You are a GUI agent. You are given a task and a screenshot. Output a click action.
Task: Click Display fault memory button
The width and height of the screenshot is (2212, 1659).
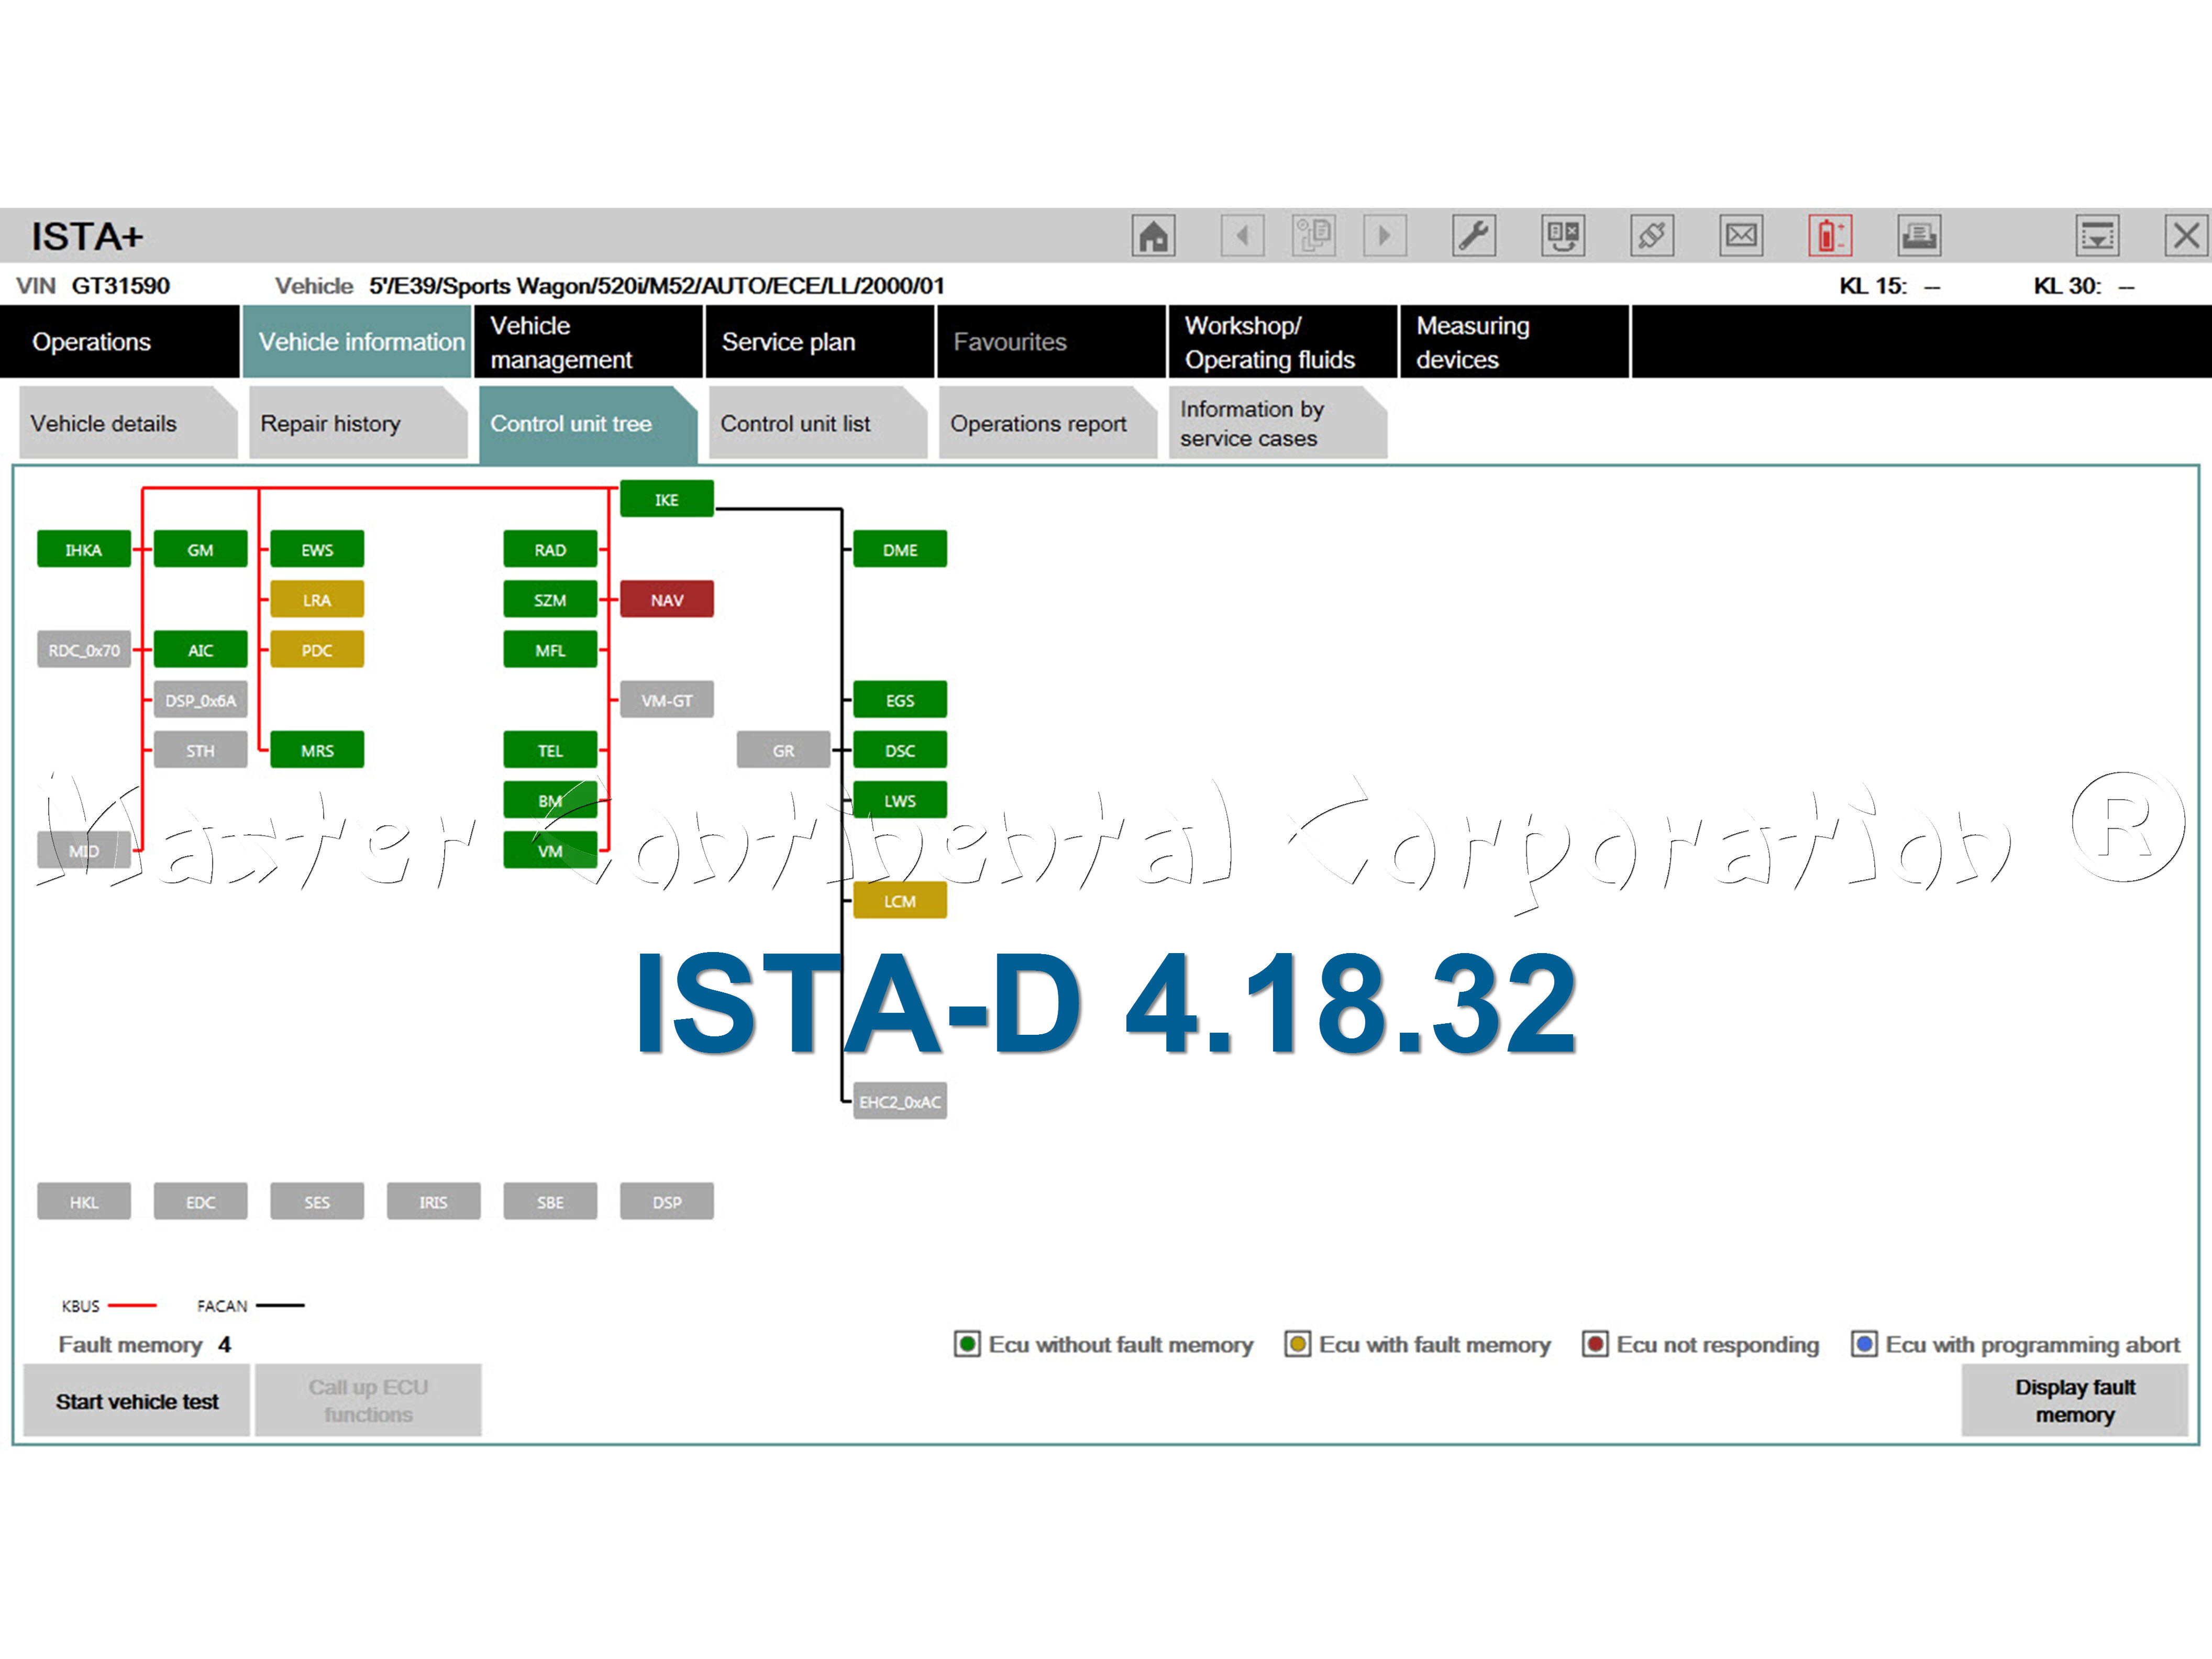pos(2075,1400)
